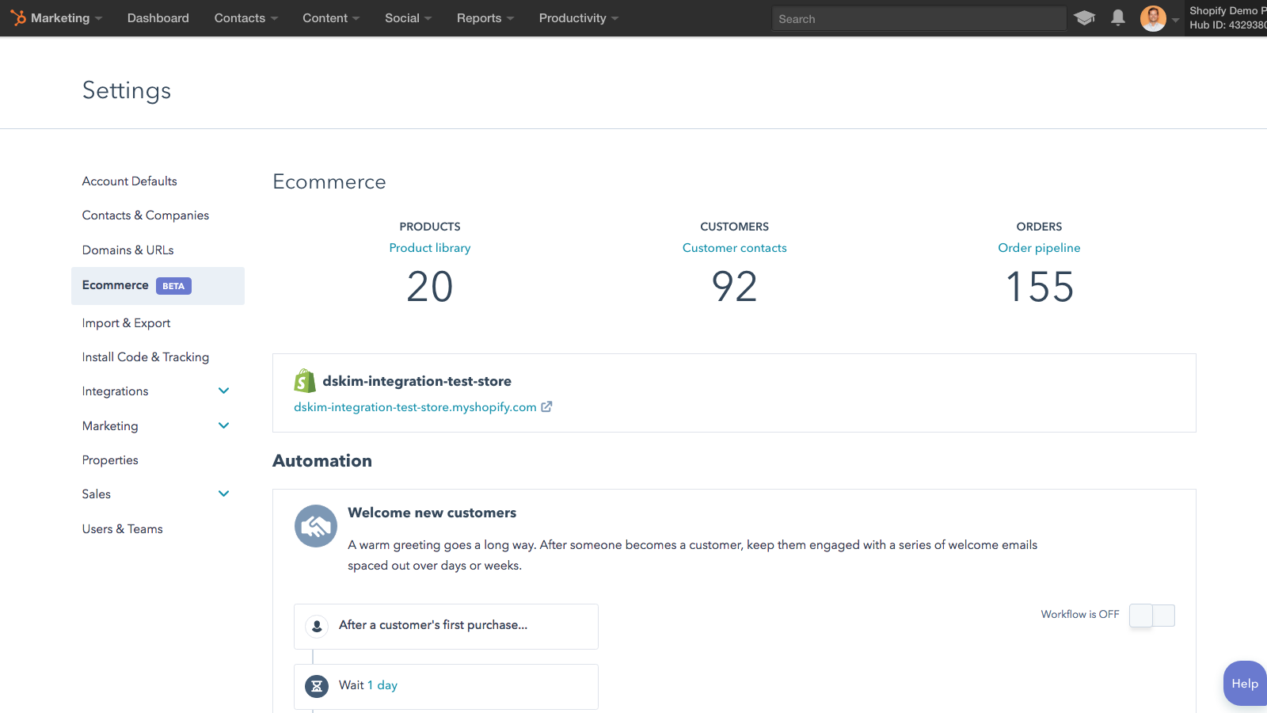
Task: Change the Wait 1 day delay link
Action: coord(382,685)
